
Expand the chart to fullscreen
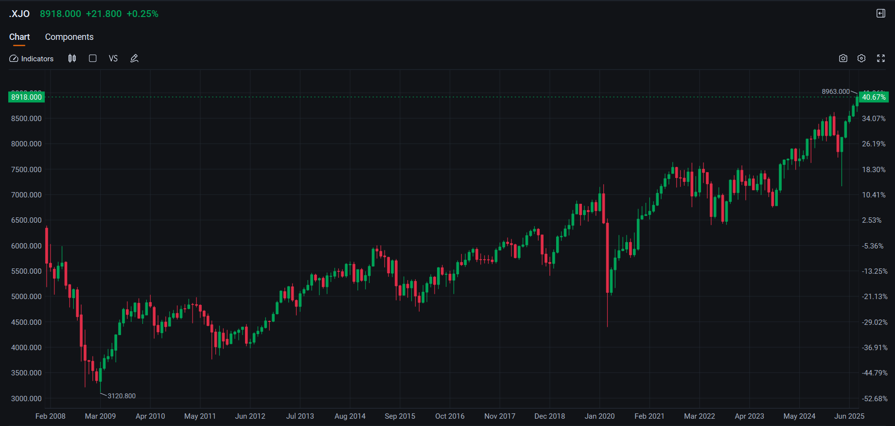tap(880, 58)
